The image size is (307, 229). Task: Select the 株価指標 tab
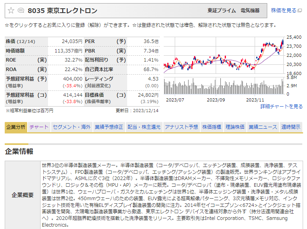click(212, 127)
